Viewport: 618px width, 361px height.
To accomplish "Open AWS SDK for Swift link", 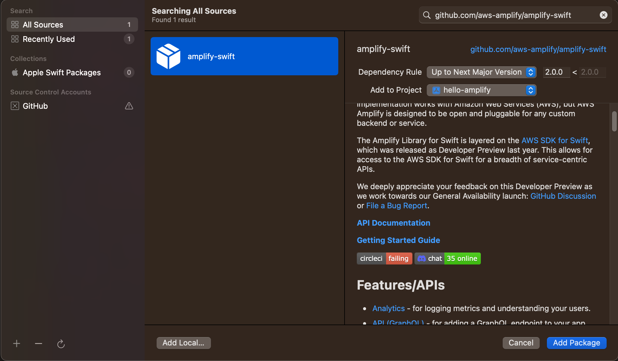I will 555,140.
